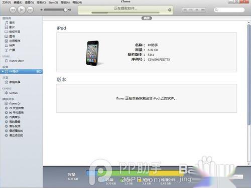
Task: Click the low-volume speaker icon
Action: (x=41, y=10)
